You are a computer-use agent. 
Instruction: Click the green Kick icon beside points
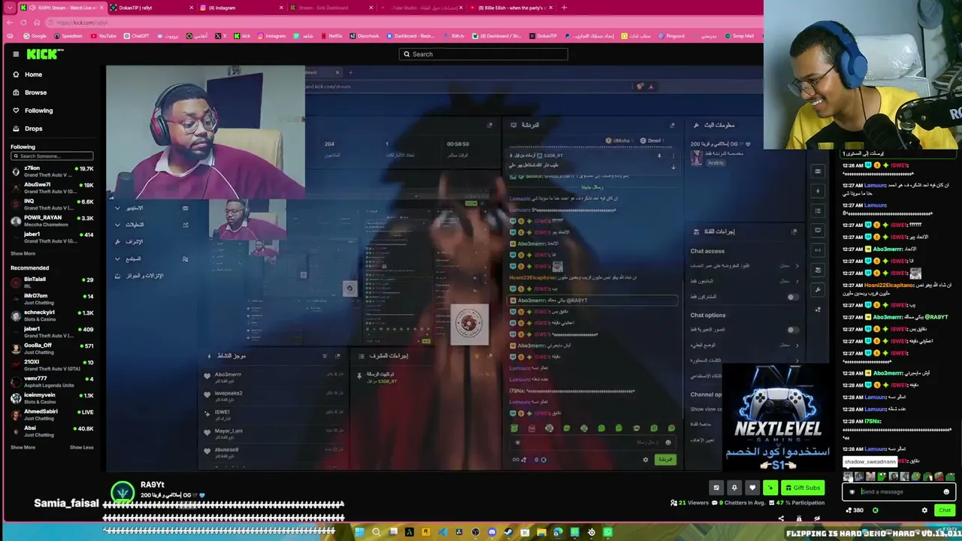[875, 510]
